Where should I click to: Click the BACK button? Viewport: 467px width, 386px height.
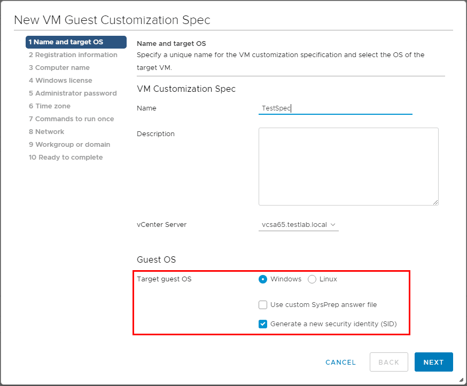click(x=388, y=362)
